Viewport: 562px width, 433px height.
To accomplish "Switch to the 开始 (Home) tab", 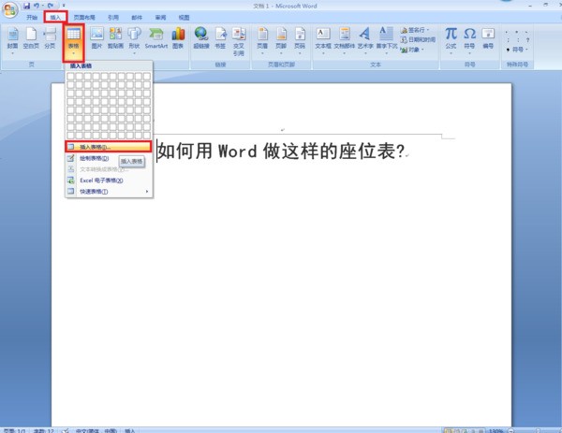I will click(x=32, y=17).
